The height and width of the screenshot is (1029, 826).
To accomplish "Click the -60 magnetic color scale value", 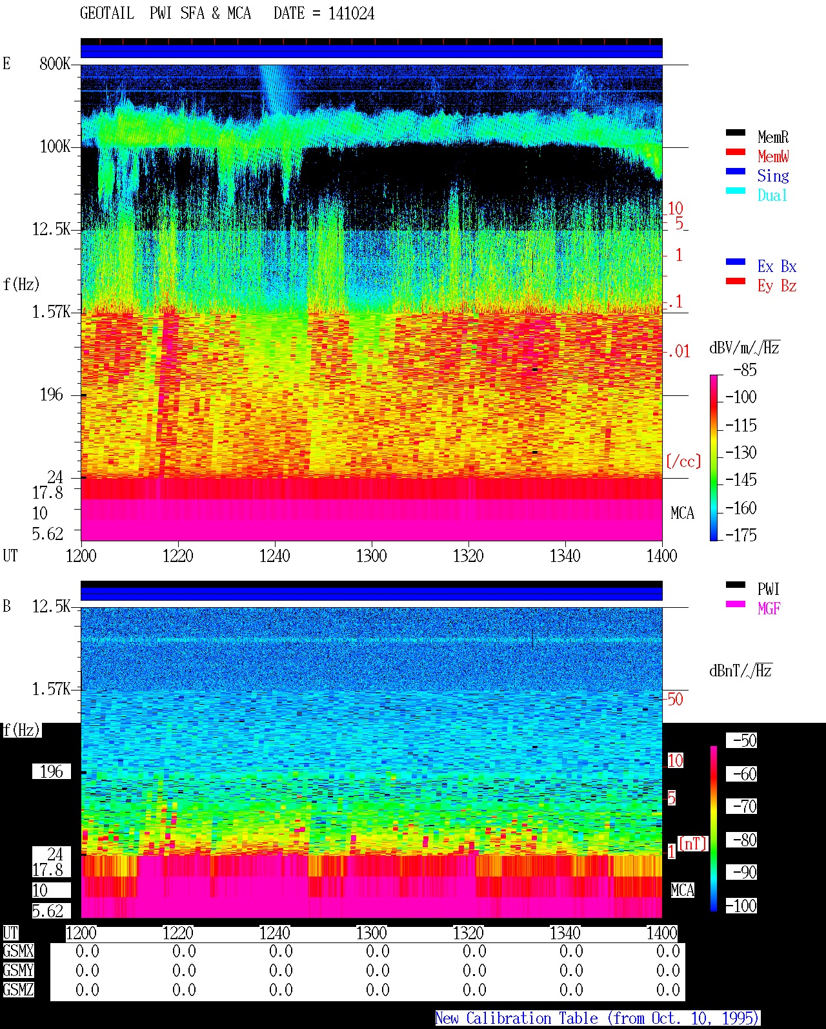I will click(741, 774).
